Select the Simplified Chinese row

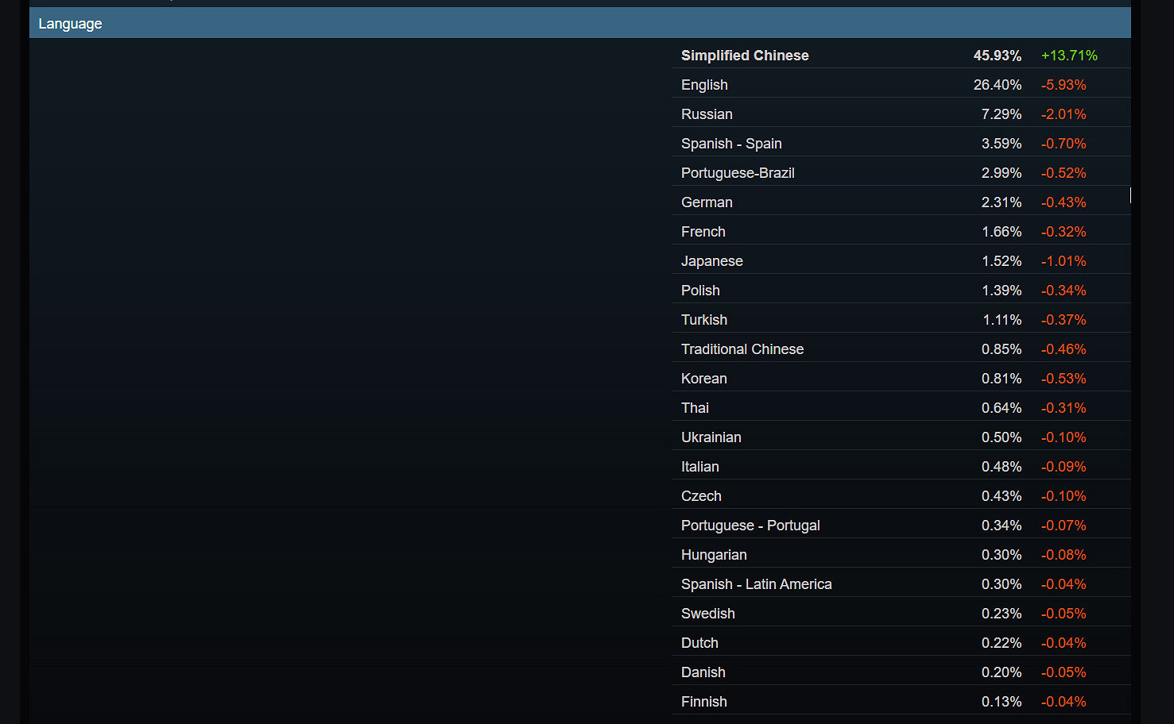(745, 56)
